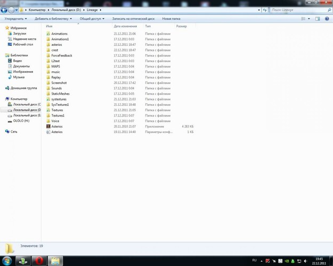Select the Voice folder icon

click(x=48, y=121)
